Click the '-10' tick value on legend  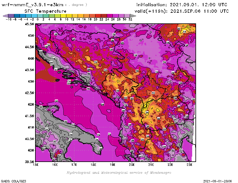[x=9, y=19]
